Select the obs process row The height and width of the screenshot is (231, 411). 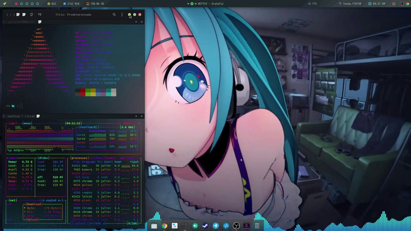pyautogui.click(x=106, y=166)
